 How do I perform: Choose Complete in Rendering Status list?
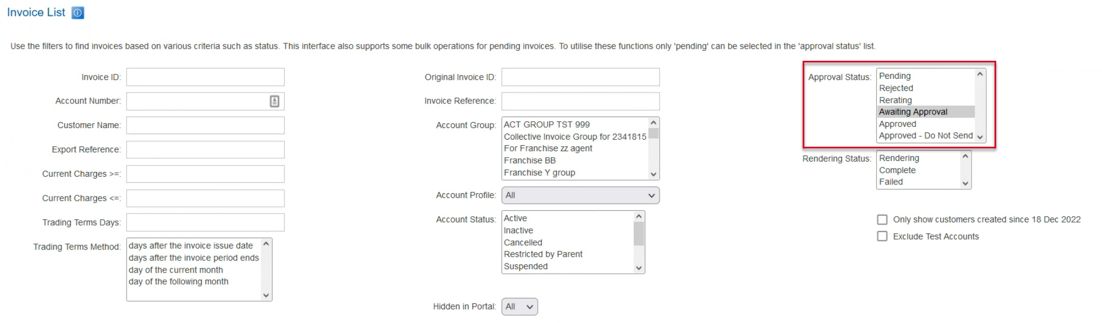pos(897,170)
